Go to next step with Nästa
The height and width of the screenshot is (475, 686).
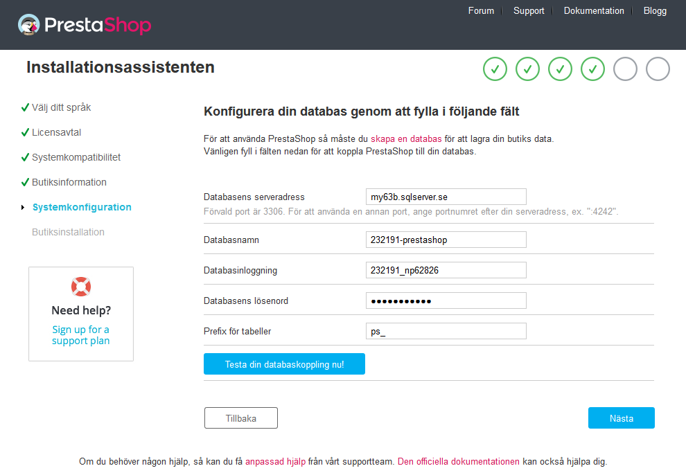click(622, 418)
